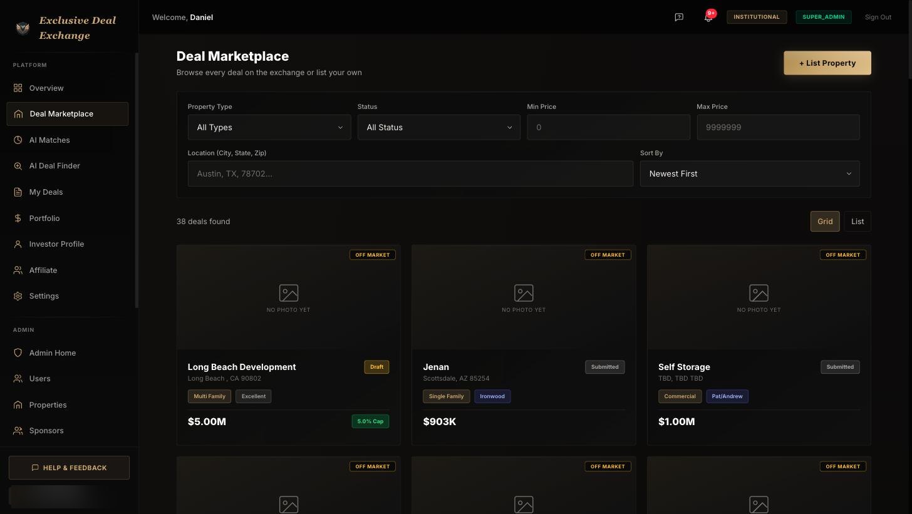This screenshot has width=912, height=514.
Task: Click the 38 deals found text
Action: point(203,222)
